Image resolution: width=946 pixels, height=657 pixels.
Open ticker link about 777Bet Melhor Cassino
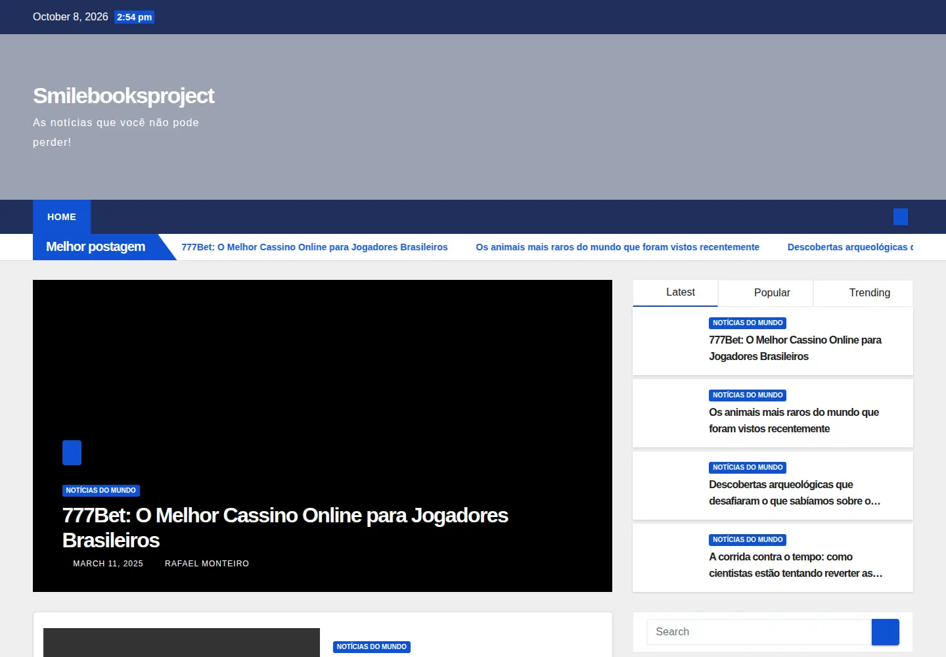click(x=315, y=247)
